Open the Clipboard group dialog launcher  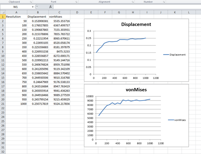pyautogui.click(x=31, y=2)
